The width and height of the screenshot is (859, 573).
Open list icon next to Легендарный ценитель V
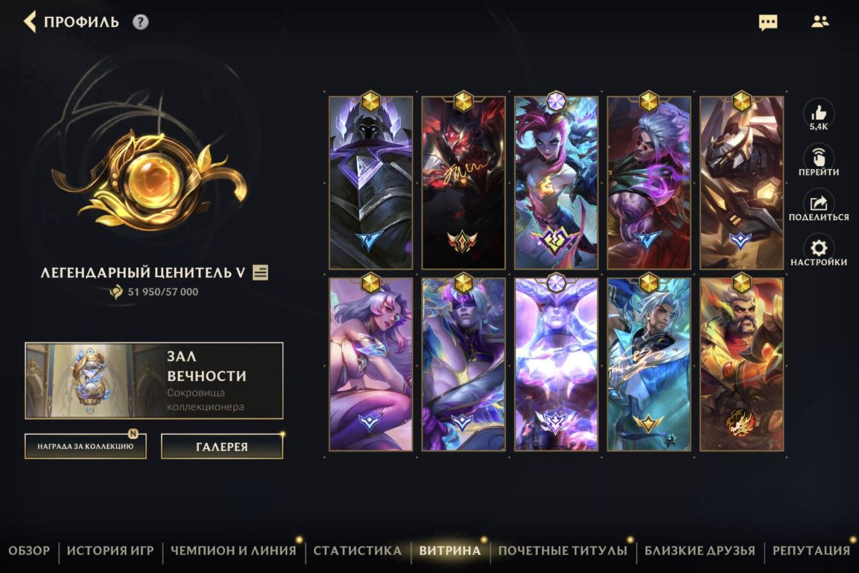(260, 272)
